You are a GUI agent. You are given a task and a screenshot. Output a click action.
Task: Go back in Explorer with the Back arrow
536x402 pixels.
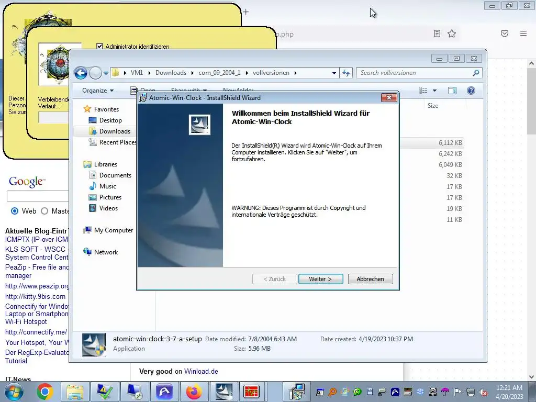coord(81,73)
